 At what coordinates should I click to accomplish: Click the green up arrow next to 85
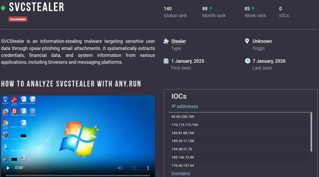[253, 9]
